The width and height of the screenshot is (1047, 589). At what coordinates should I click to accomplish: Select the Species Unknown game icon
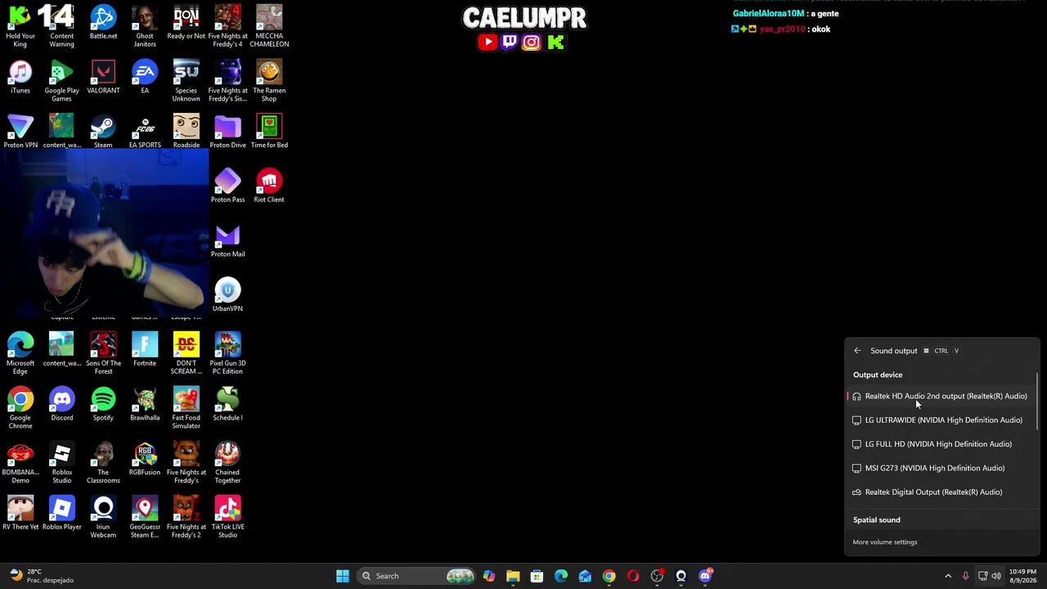[186, 79]
